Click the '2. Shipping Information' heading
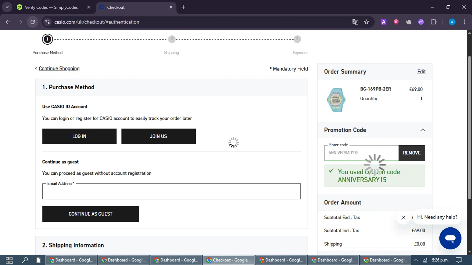Viewport: 472px width, 265px height. (x=73, y=245)
